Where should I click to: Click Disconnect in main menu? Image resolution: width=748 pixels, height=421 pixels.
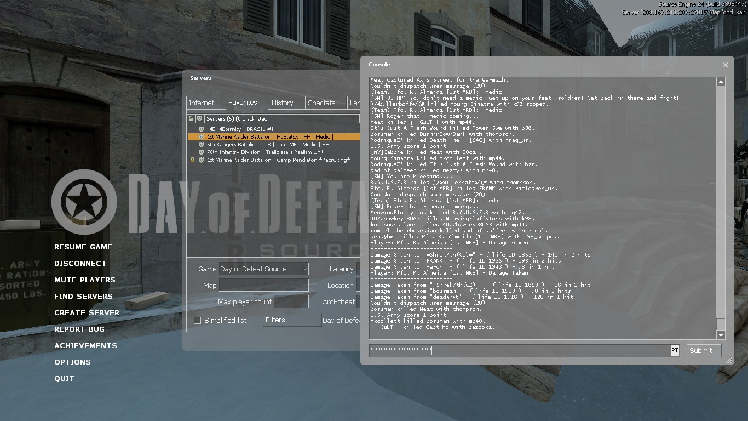click(80, 264)
